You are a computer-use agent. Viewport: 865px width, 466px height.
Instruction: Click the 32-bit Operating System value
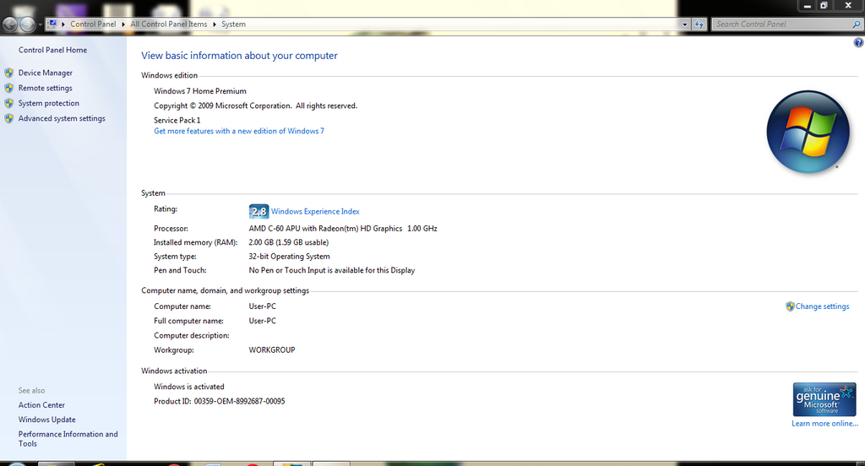tap(289, 257)
